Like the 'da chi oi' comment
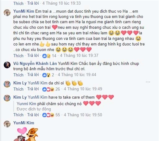The width and height of the screenshot is (159, 141). pyautogui.click(x=19, y=89)
